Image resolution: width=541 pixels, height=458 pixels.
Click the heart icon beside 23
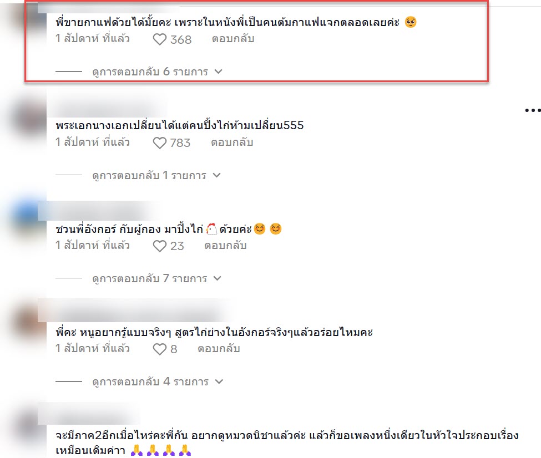[159, 246]
